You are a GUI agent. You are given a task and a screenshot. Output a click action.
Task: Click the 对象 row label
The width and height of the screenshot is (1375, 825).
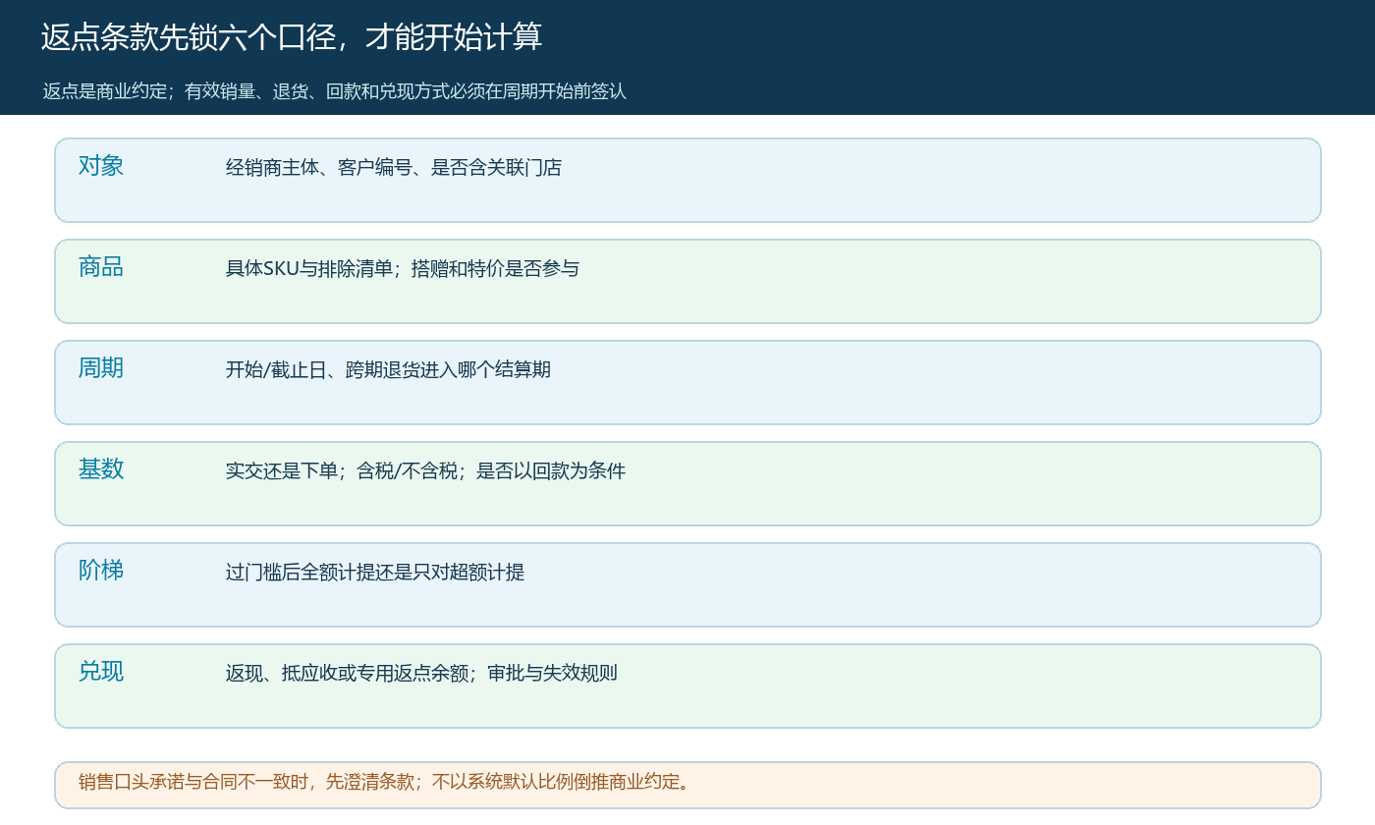(101, 166)
